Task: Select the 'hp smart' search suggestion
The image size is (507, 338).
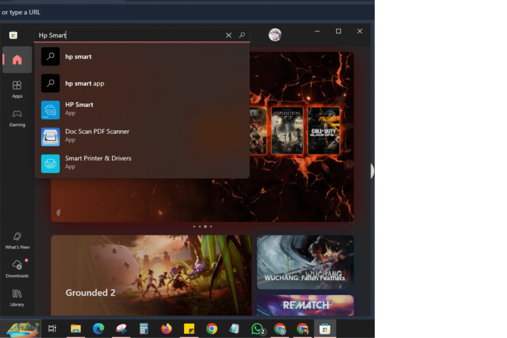Action: coord(142,56)
